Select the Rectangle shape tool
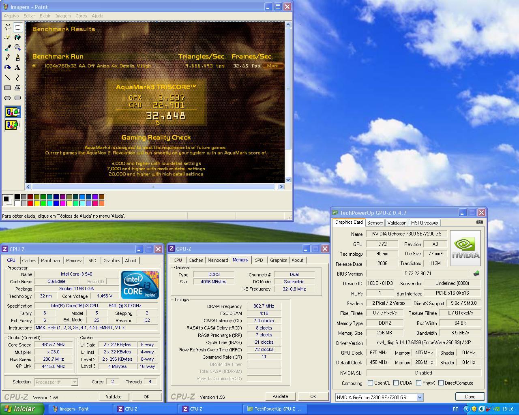The width and height of the screenshot is (519, 415). click(x=7, y=88)
